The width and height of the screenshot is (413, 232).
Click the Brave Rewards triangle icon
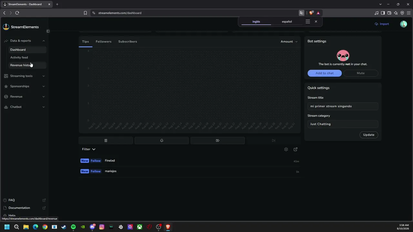(318, 13)
